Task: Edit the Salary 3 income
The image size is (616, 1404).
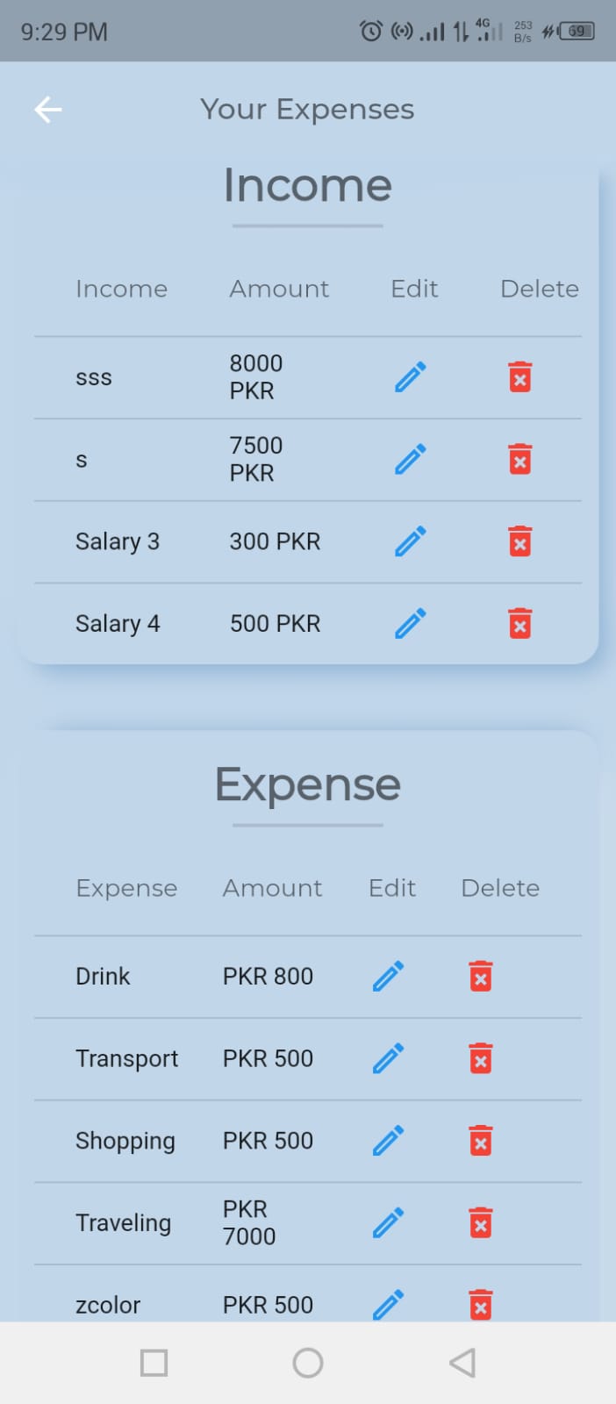Action: [410, 541]
